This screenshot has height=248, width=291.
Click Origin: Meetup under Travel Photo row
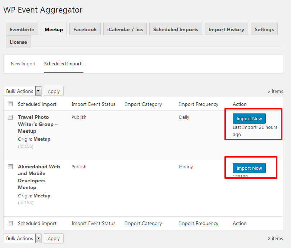click(x=34, y=139)
